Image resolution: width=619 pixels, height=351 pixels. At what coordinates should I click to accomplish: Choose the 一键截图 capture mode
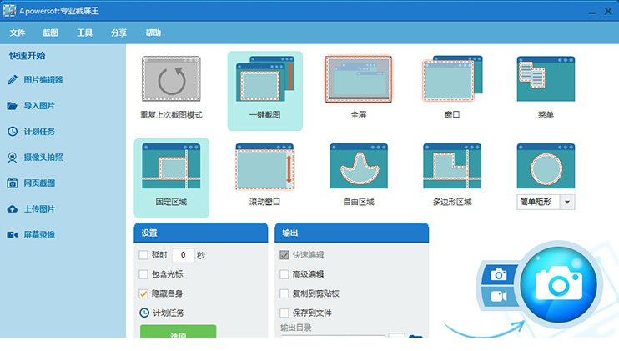tap(265, 91)
